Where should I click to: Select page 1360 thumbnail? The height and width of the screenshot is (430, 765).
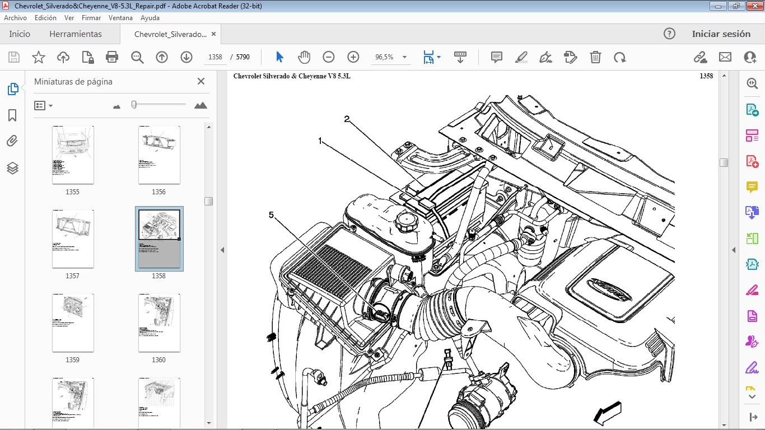tap(159, 322)
